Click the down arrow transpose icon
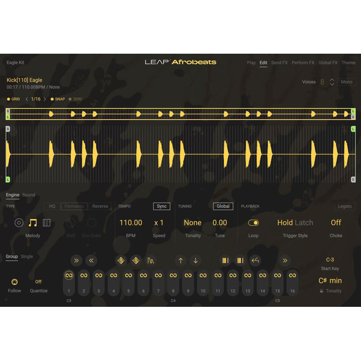Image resolution: width=361 pixels, height=361 pixels. coord(195,260)
